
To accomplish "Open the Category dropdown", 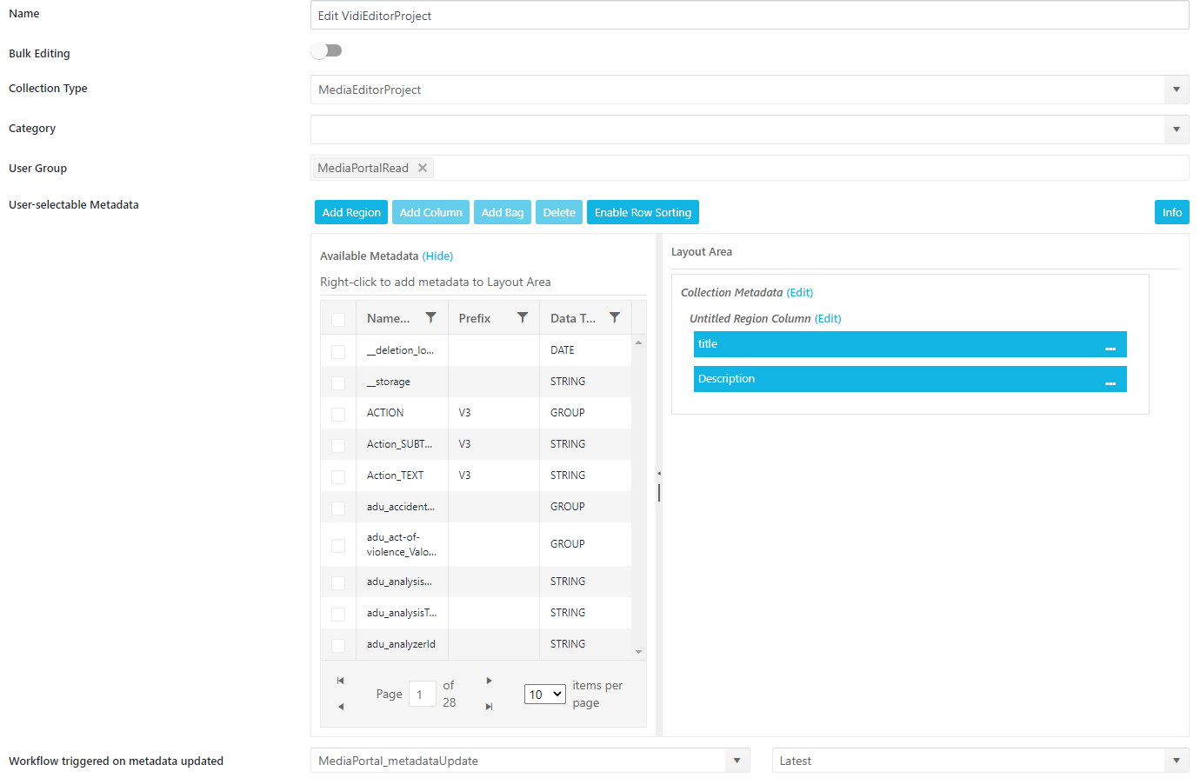I will tap(1176, 129).
